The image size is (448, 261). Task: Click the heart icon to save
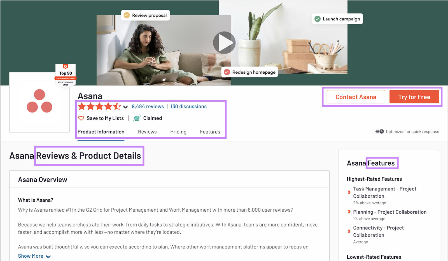pyautogui.click(x=81, y=118)
